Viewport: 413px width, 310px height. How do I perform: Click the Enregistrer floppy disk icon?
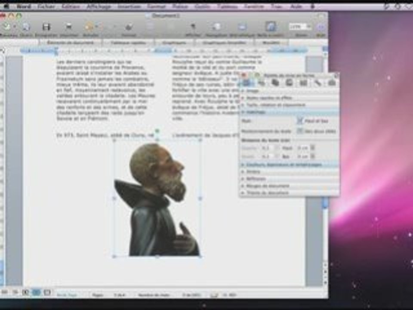pyautogui.click(x=46, y=27)
